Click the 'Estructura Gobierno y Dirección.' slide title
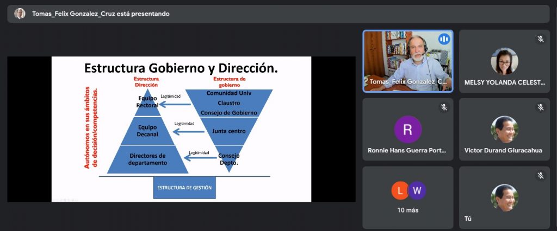 point(181,68)
